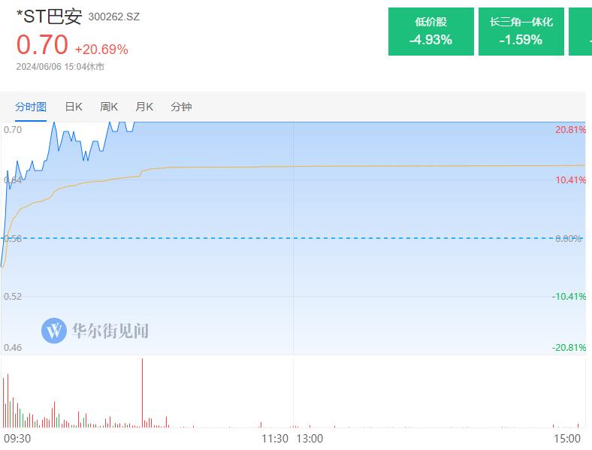Click the tallest volume bar spike
Viewport: 592px width, 450px height.
pyautogui.click(x=142, y=393)
